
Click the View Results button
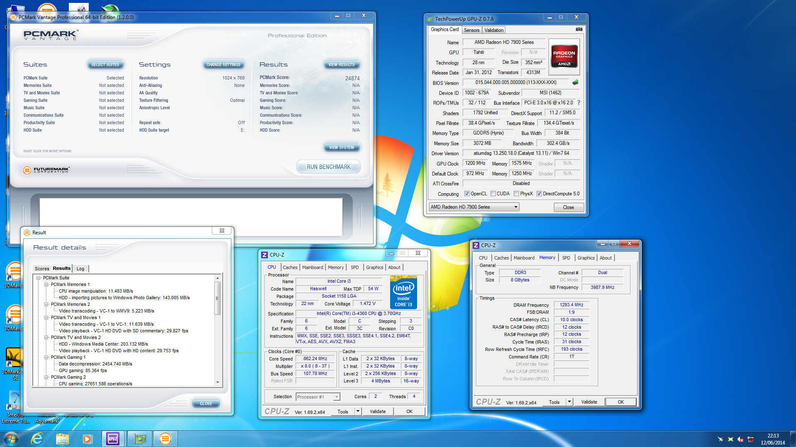(342, 65)
